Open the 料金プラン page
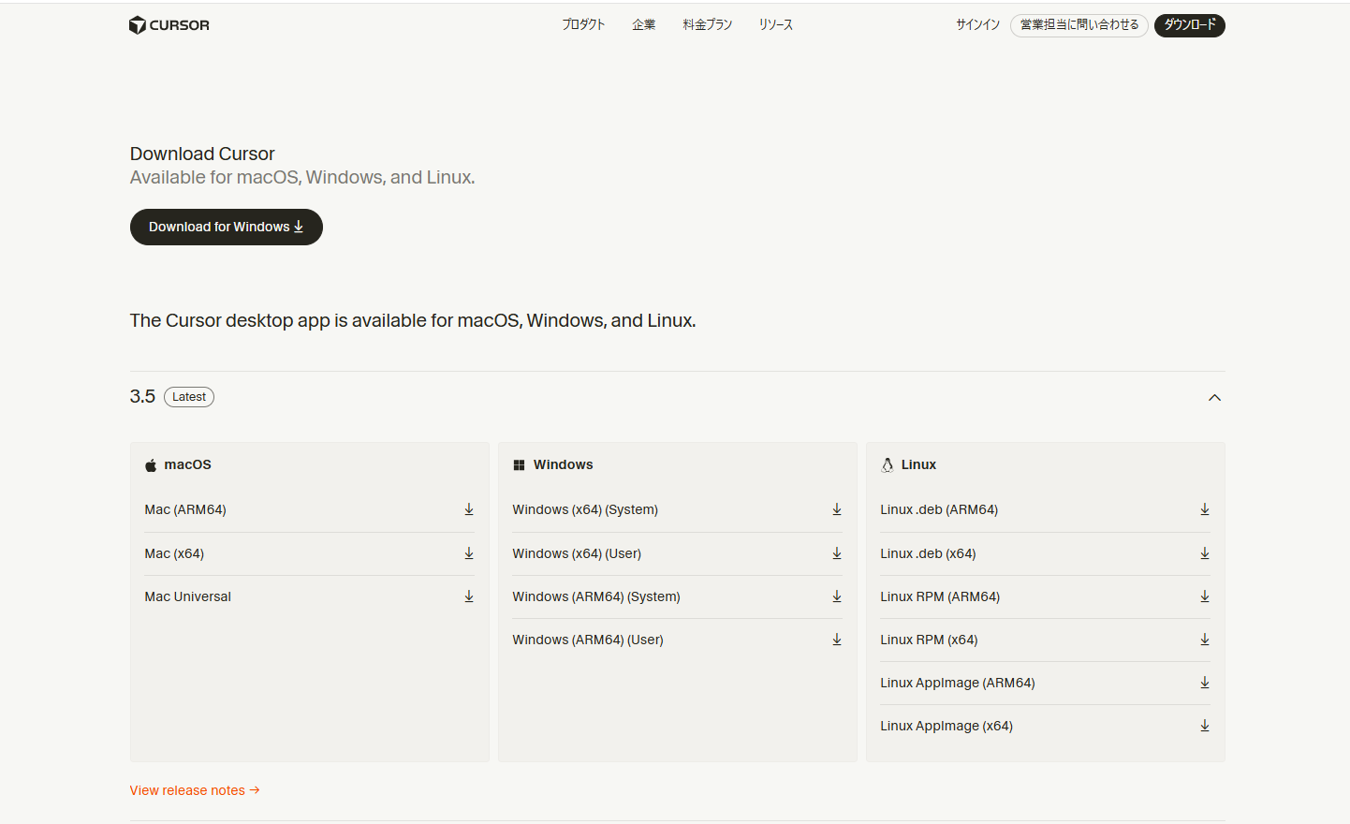Viewport: 1350px width, 824px height. 708,25
